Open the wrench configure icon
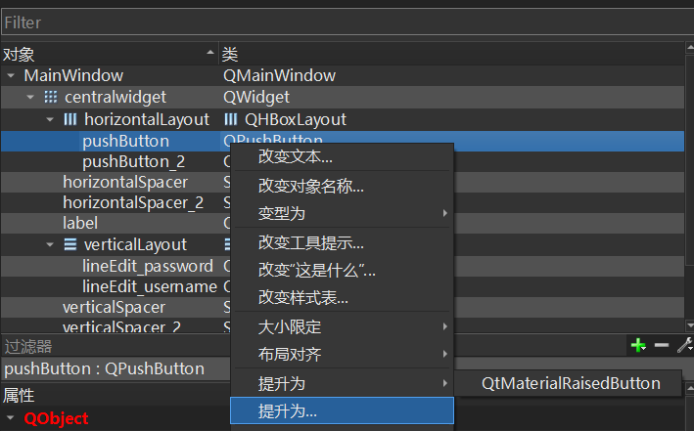The height and width of the screenshot is (431, 694). (x=685, y=345)
